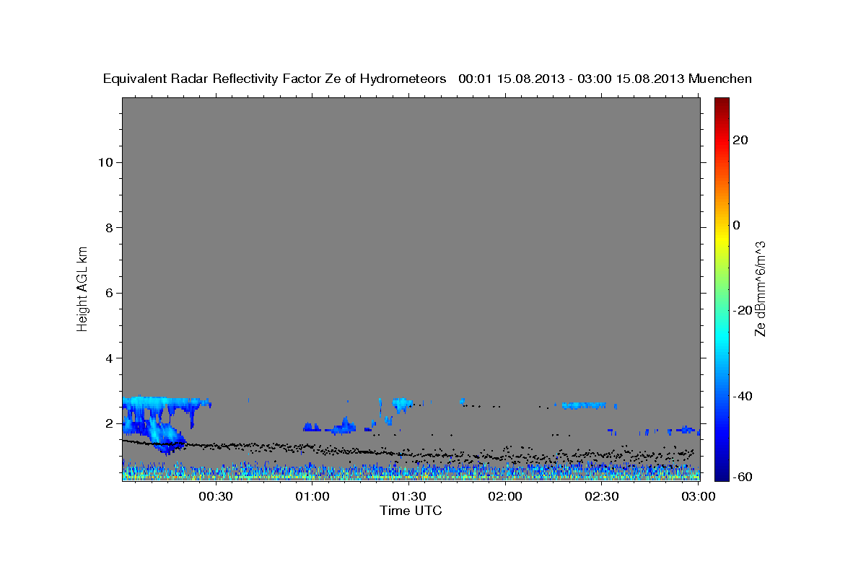Click the 01:00 time tick label
This screenshot has width=866, height=577.
312,497
